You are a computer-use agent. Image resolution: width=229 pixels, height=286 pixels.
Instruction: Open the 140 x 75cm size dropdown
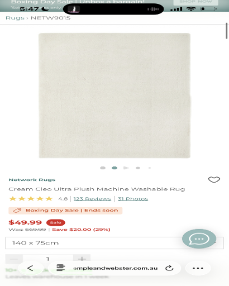[x=115, y=243]
